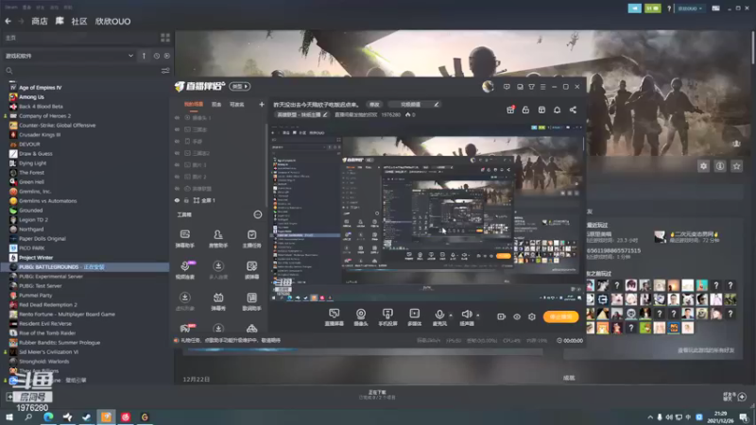Click the record video icon beside the orange button
This screenshot has height=425, width=756.
(x=502, y=316)
